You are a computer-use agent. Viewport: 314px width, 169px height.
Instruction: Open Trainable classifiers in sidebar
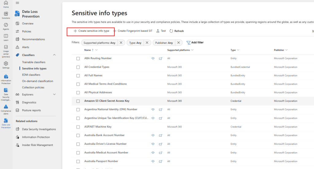pyautogui.click(x=34, y=62)
